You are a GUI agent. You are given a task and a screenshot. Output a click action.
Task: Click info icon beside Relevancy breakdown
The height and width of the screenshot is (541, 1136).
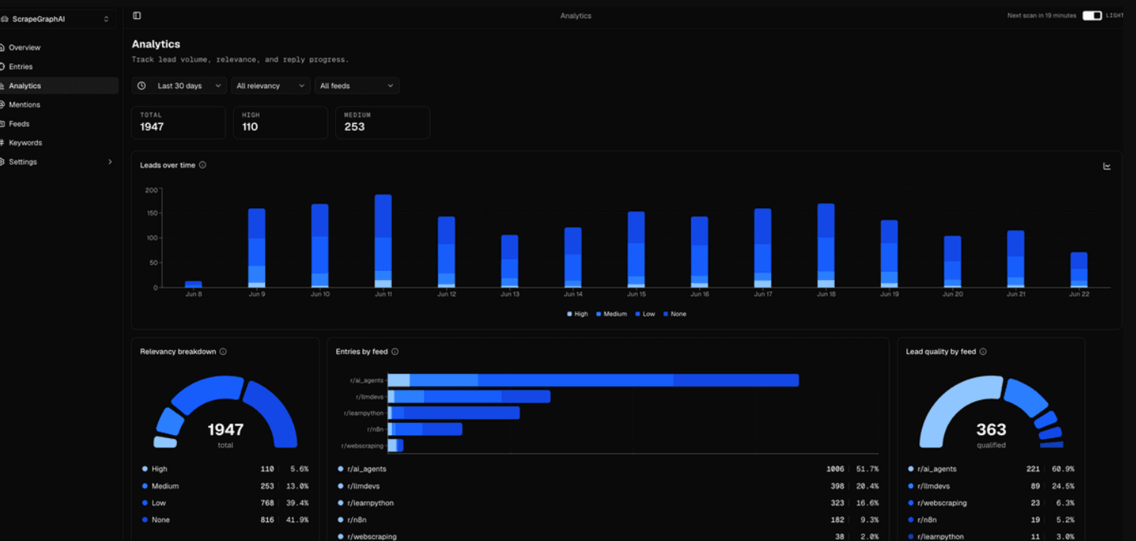(223, 352)
